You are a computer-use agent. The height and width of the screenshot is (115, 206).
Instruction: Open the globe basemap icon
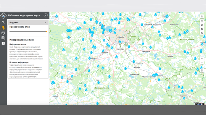202,33
